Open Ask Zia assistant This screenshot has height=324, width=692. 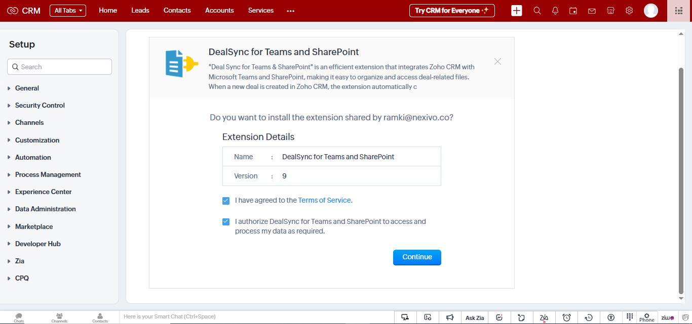[475, 318]
